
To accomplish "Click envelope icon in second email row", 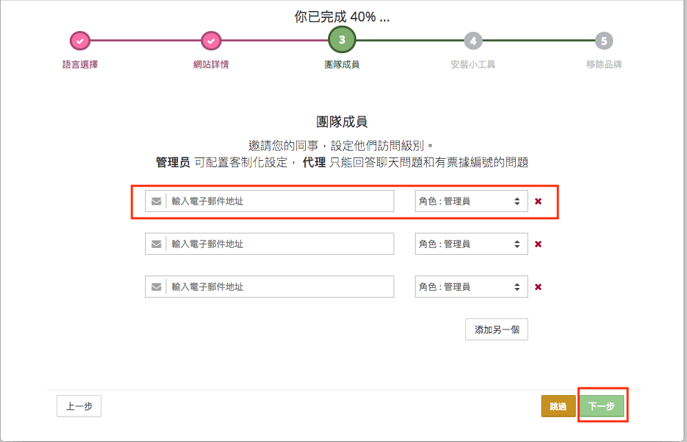I will pyautogui.click(x=157, y=244).
